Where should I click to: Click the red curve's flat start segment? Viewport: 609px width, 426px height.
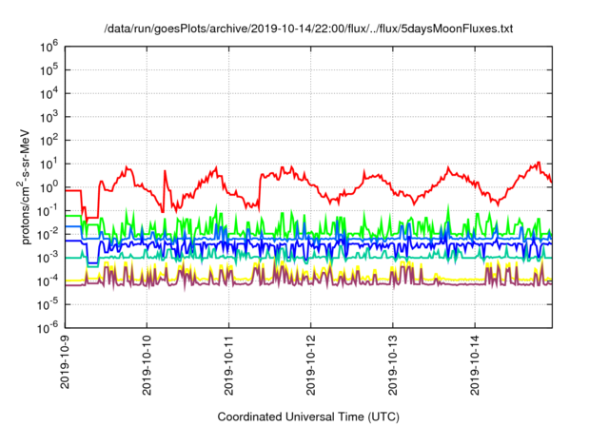pyautogui.click(x=73, y=190)
